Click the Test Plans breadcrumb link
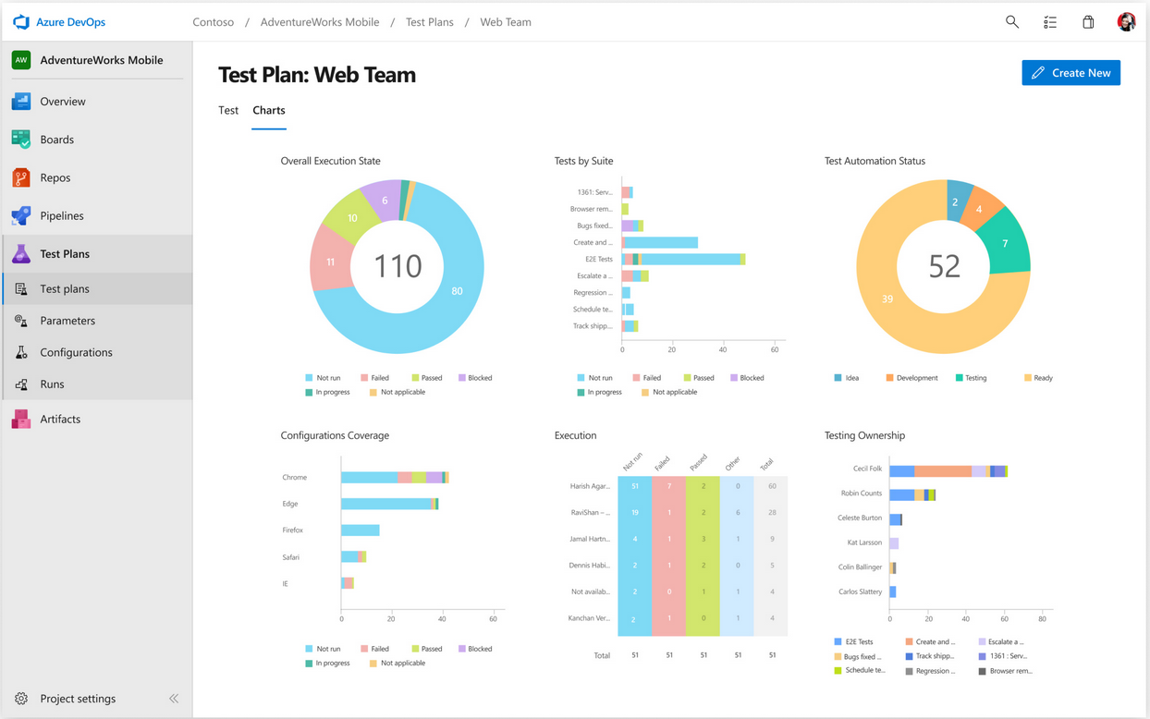Image resolution: width=1150 pixels, height=719 pixels. coord(430,22)
